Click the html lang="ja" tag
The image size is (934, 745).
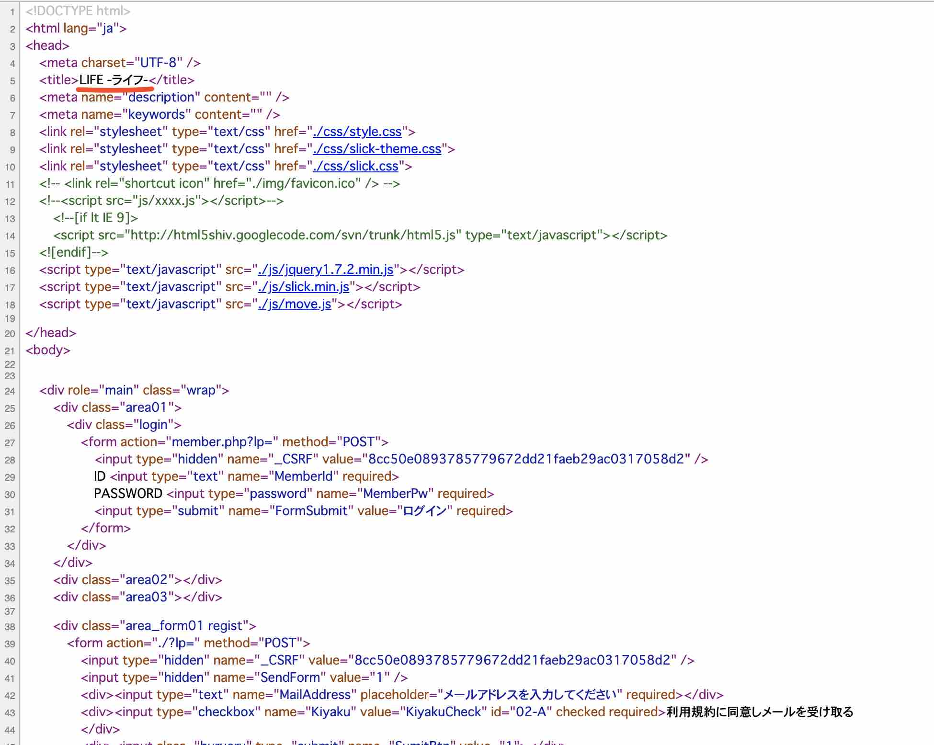tap(76, 28)
